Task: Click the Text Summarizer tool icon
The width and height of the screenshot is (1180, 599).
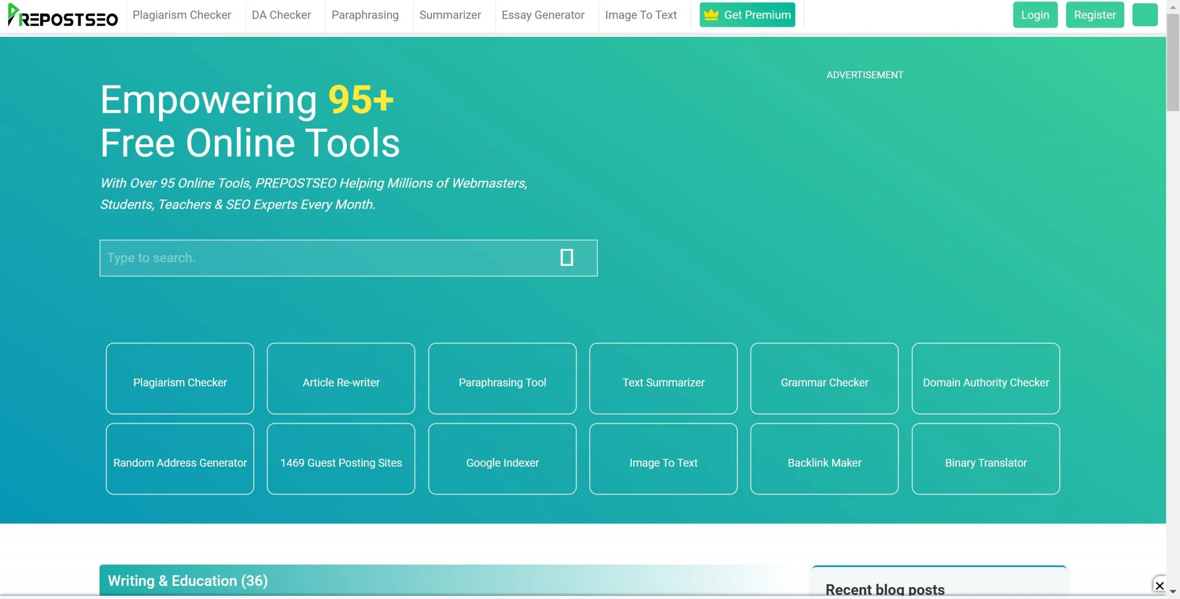Action: (x=663, y=382)
